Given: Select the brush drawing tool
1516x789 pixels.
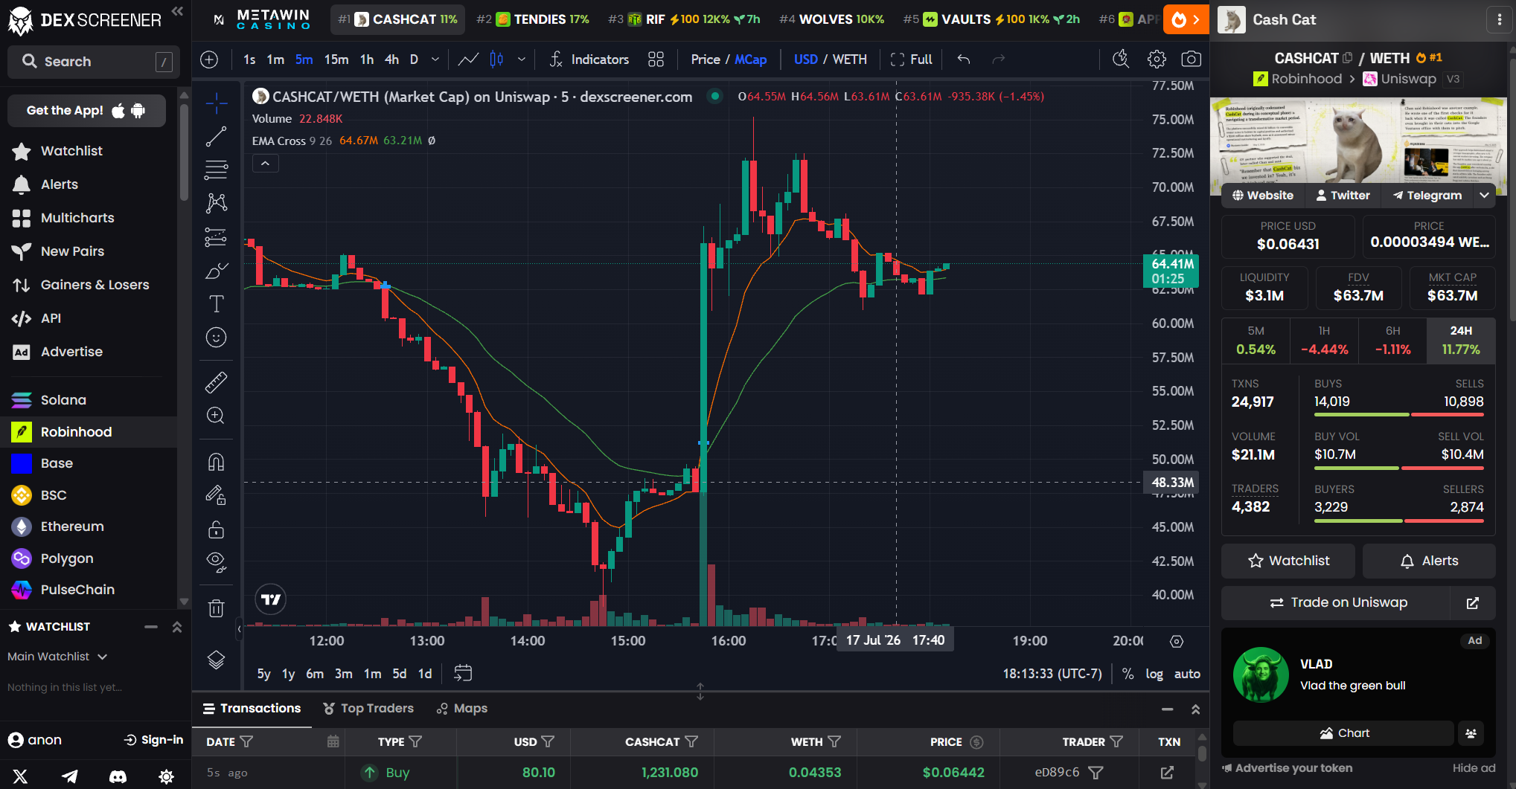Looking at the screenshot, I should (217, 271).
